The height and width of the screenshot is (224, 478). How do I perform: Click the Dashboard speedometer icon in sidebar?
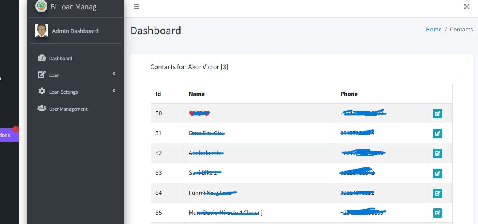point(42,58)
